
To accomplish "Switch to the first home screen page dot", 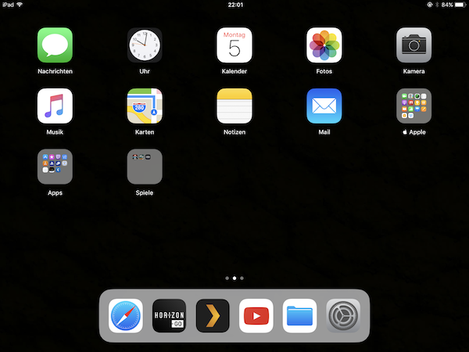I will pyautogui.click(x=227, y=278).
